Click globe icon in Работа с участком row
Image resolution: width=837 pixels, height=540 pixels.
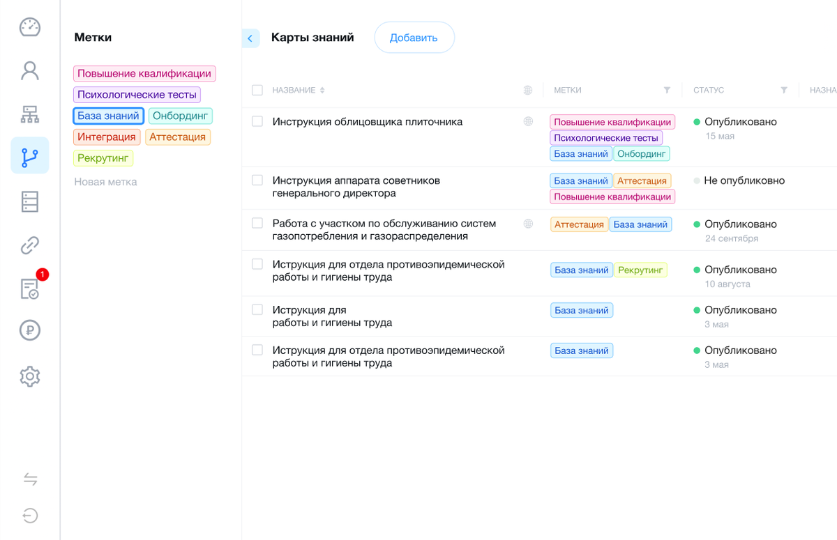[528, 224]
